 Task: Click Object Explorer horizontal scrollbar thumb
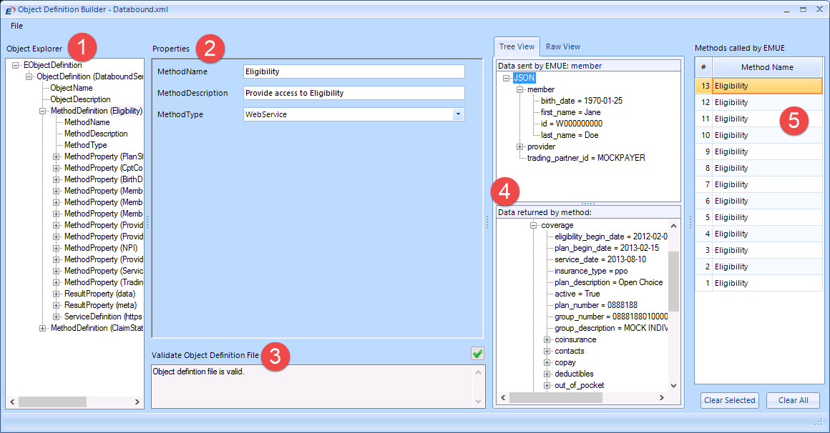(x=52, y=402)
